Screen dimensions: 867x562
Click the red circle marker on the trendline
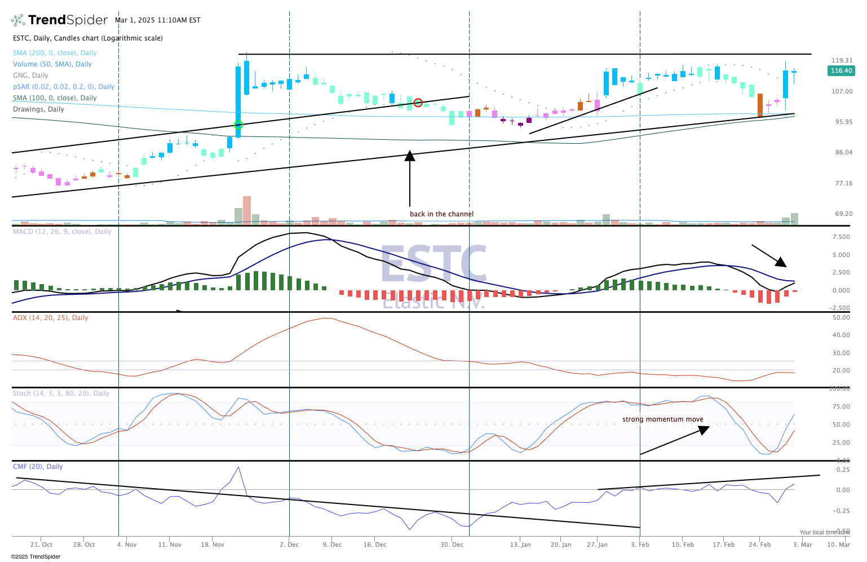(418, 103)
